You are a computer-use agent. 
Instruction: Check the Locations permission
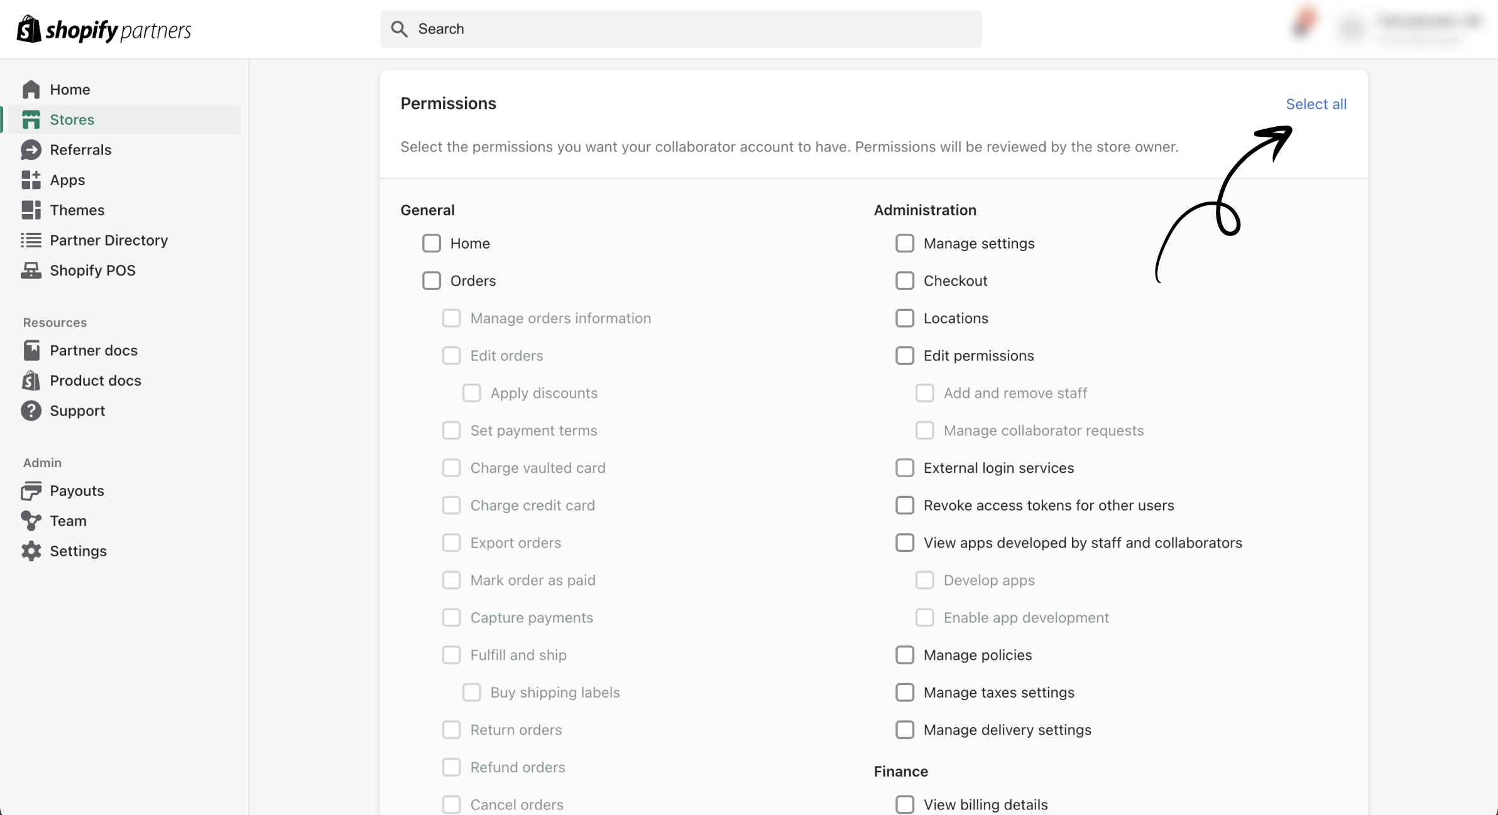click(905, 318)
